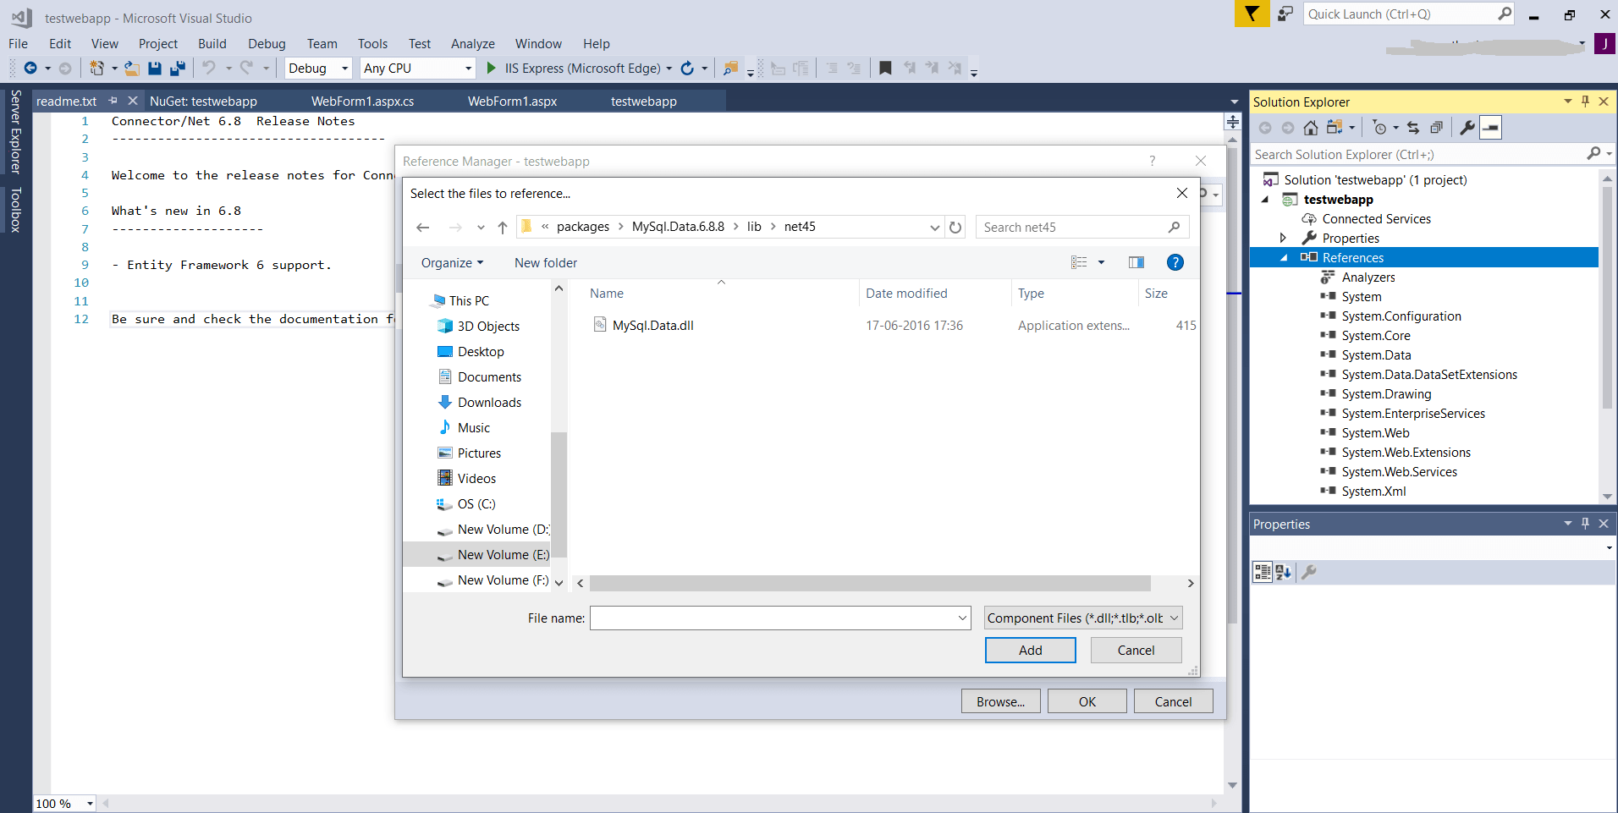Open the Quick Launch search box
The width and height of the screenshot is (1618, 813).
pyautogui.click(x=1405, y=14)
